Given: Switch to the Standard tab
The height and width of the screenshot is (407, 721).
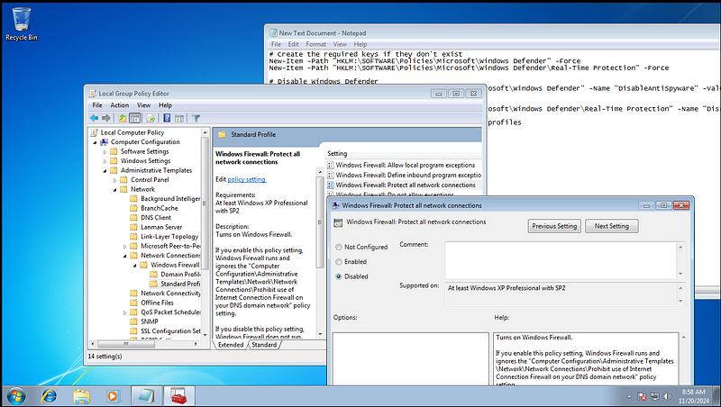Looking at the screenshot, I should [264, 345].
